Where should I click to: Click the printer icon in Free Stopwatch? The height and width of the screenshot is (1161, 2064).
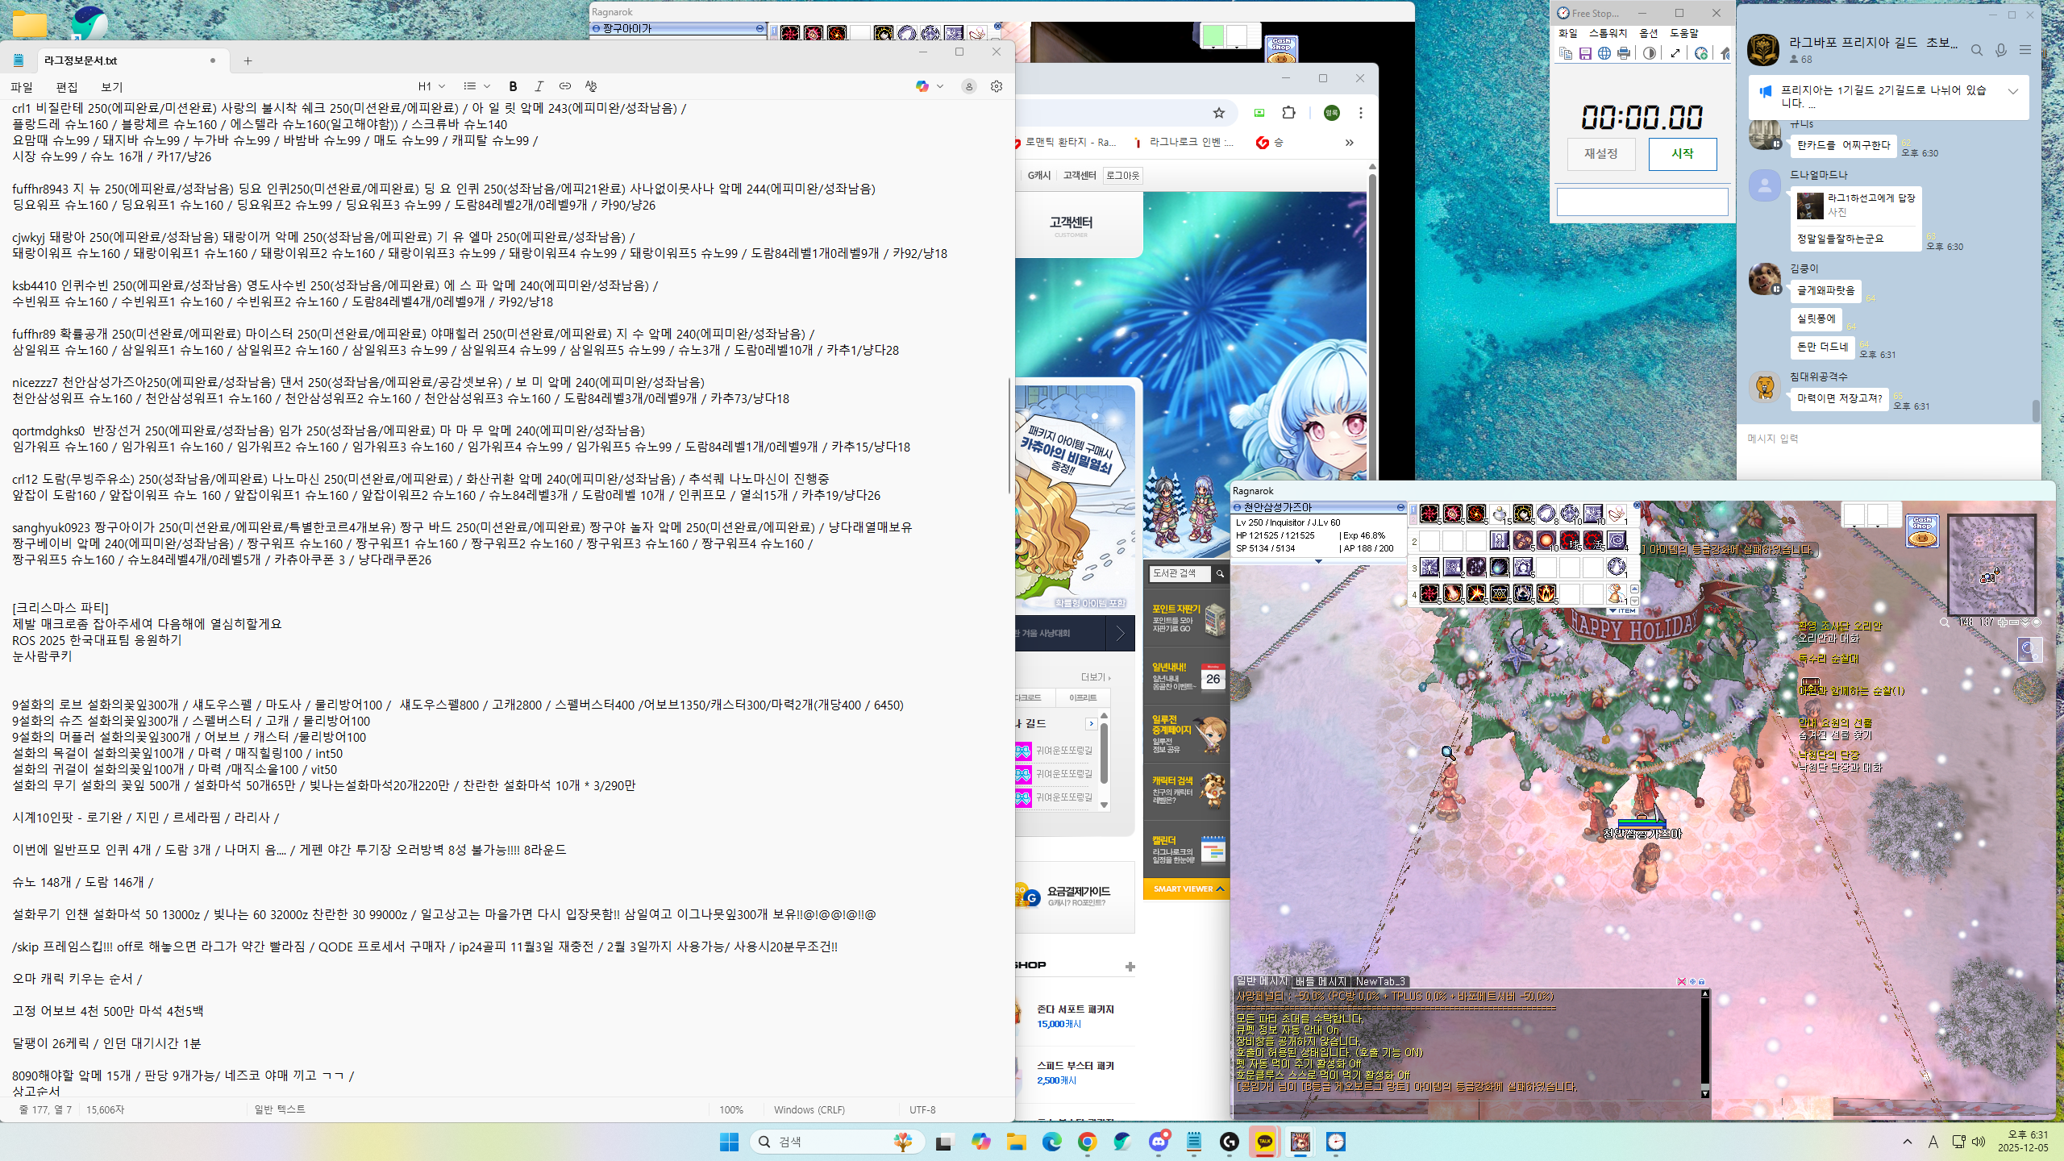click(x=1624, y=53)
